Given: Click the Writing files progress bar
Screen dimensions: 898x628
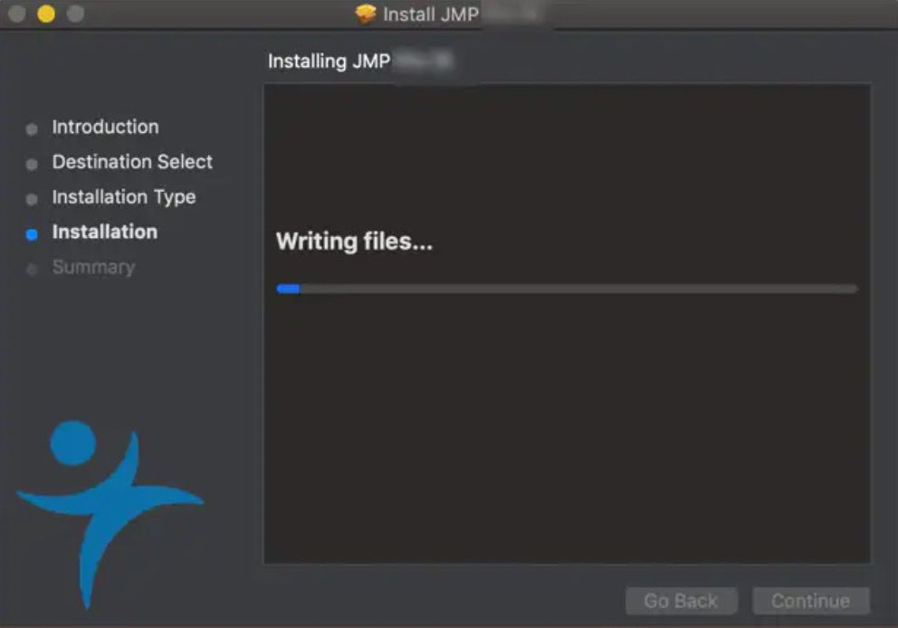Looking at the screenshot, I should pyautogui.click(x=567, y=289).
